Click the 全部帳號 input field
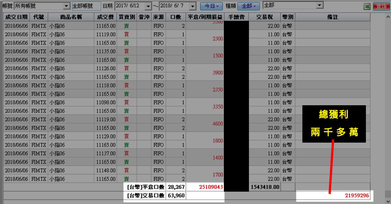 click(x=86, y=6)
